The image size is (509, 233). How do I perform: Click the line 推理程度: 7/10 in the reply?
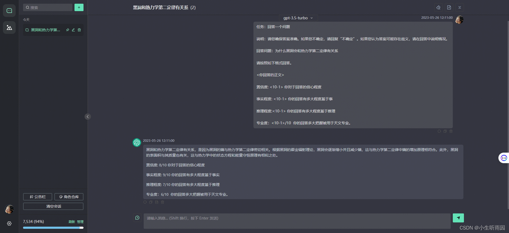pyautogui.click(x=183, y=185)
